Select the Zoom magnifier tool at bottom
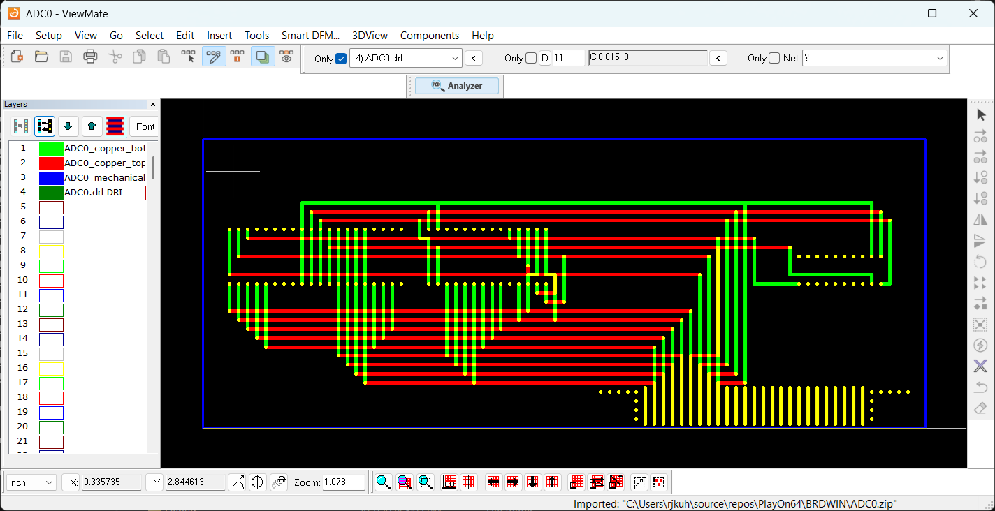The image size is (995, 511). coord(383,482)
